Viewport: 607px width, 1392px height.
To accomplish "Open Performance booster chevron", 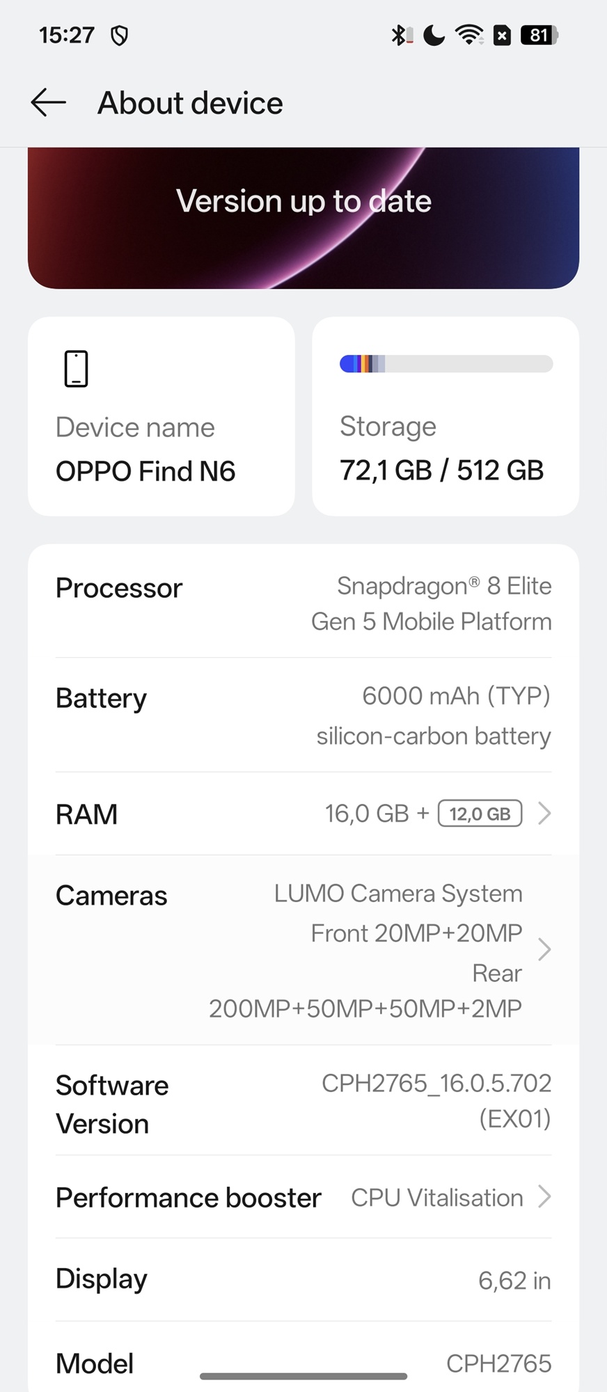I will 544,1197.
